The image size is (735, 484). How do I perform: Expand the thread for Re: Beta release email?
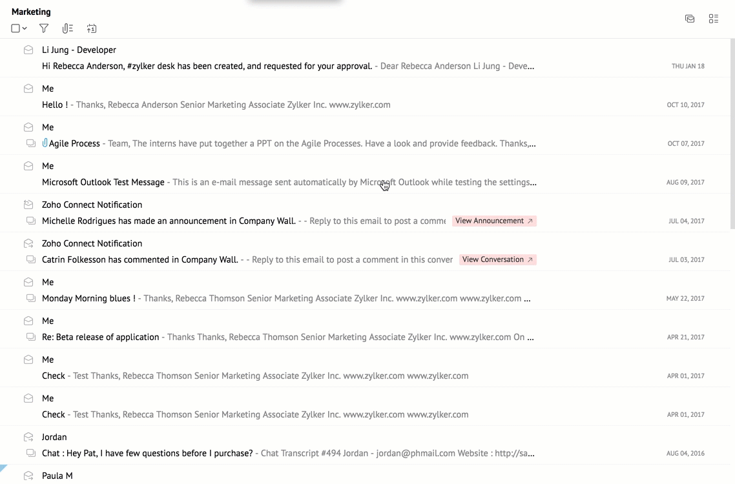(30, 337)
